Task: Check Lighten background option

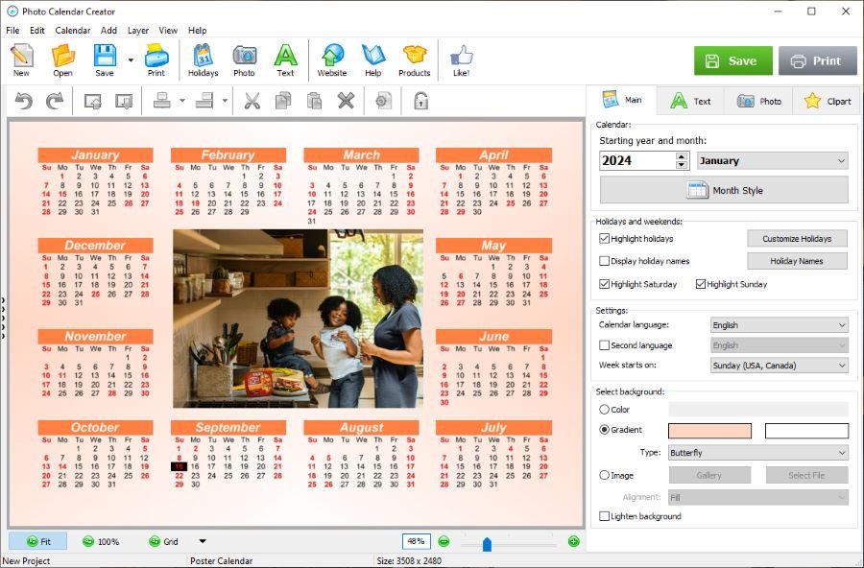Action: click(x=605, y=516)
